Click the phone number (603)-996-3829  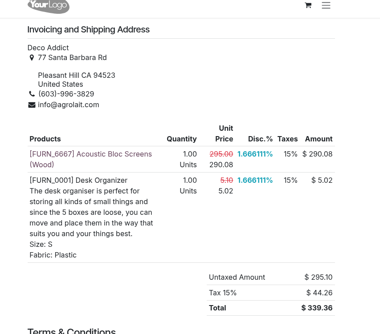coord(66,94)
